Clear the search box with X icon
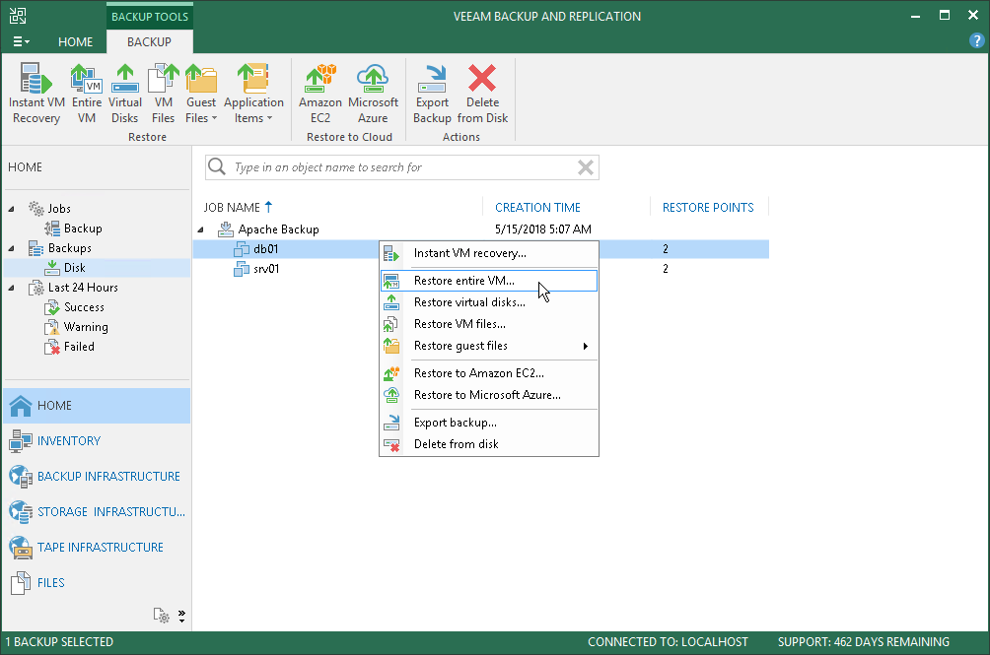 point(586,167)
